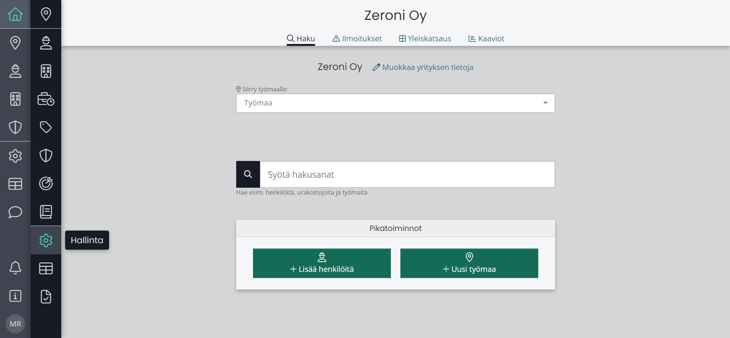Click the dark magnifier search button
Image resolution: width=730 pixels, height=338 pixels.
(x=248, y=174)
